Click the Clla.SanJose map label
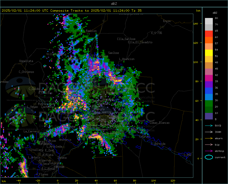The image size is (228, 184). tap(126, 39)
